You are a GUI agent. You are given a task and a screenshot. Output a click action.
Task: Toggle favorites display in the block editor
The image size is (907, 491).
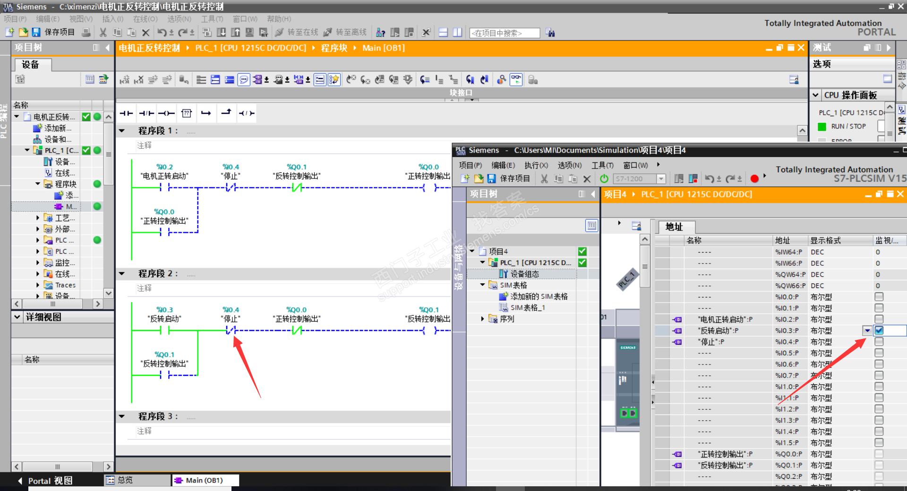(334, 80)
